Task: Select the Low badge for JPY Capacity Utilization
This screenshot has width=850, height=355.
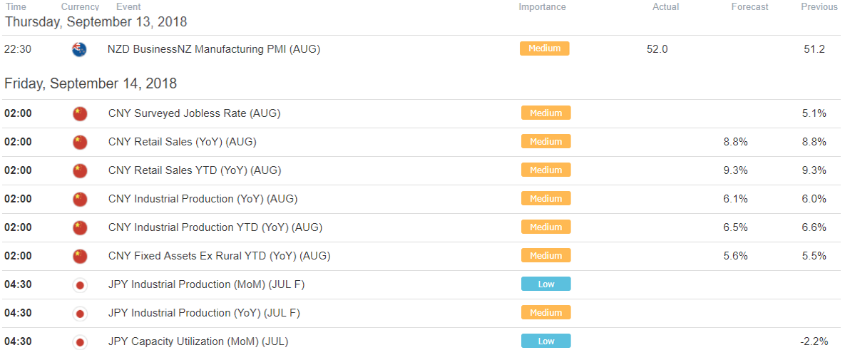Action: tap(546, 341)
